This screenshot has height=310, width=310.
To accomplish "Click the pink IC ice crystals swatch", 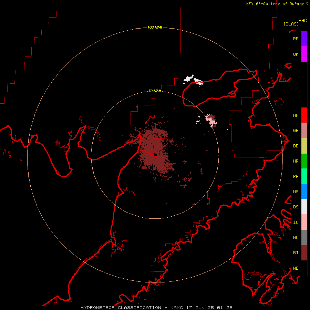I will pyautogui.click(x=304, y=222).
